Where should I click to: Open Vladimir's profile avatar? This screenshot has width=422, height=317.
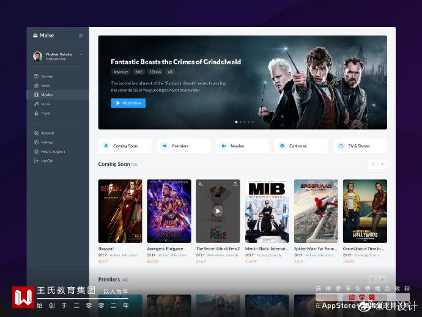(x=38, y=56)
